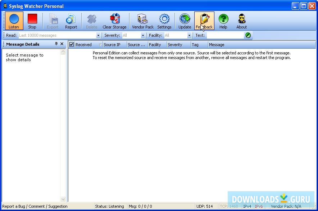Click the details panel scroll-down arrow

click(63, 199)
